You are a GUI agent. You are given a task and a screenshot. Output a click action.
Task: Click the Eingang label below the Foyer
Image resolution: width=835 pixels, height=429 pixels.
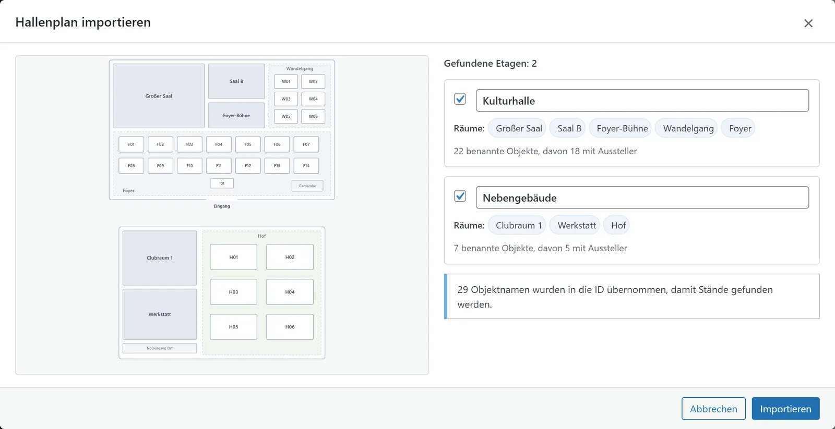(222, 206)
